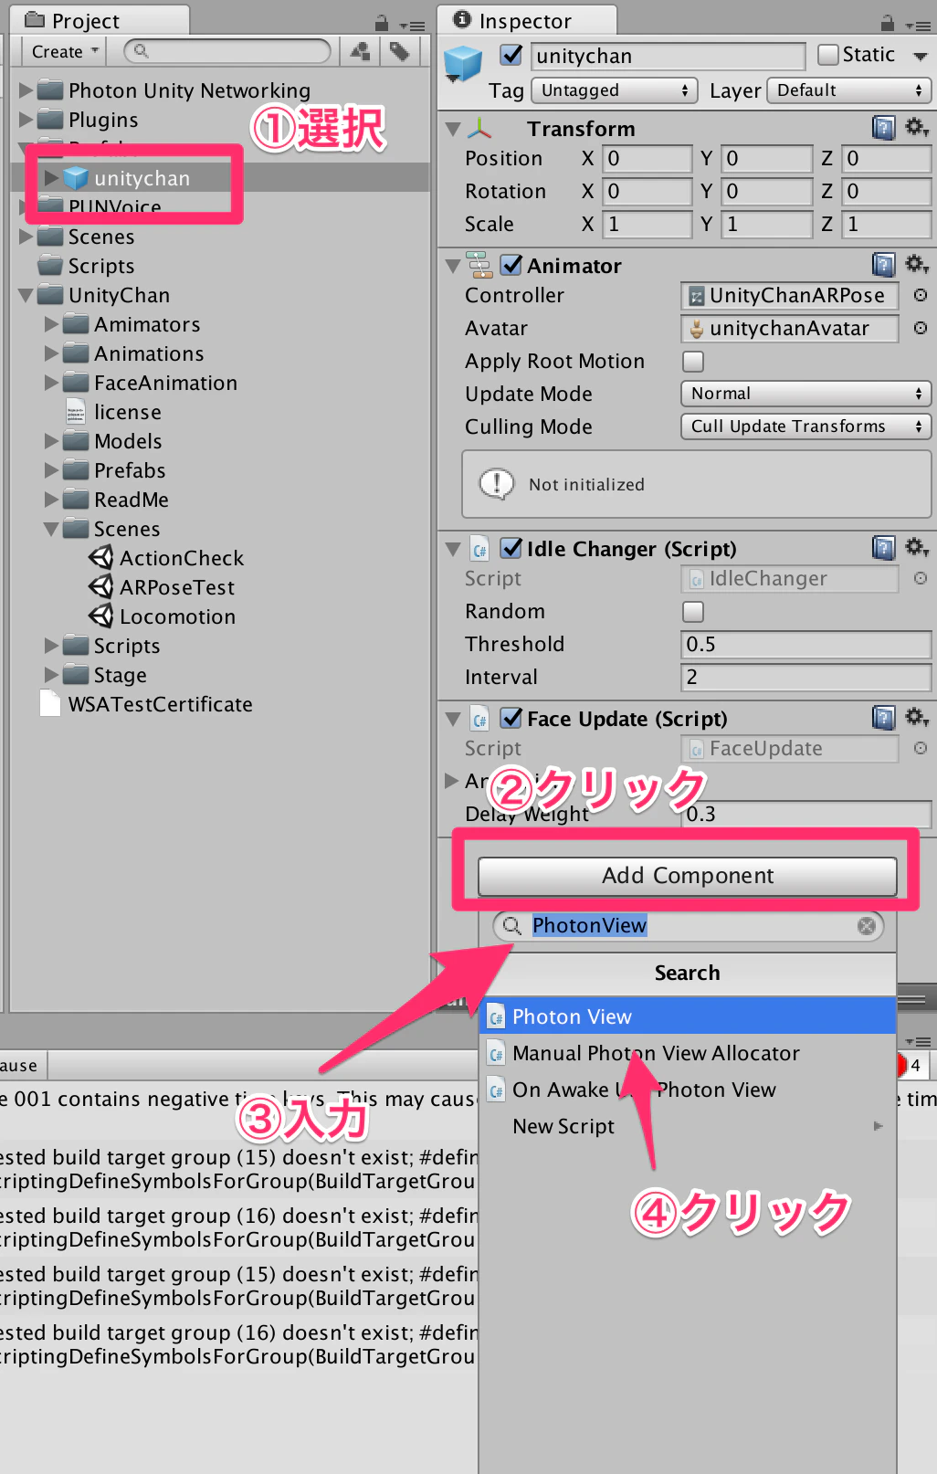Toggle the unitychan active checkbox
The image size is (937, 1474).
[x=511, y=56]
